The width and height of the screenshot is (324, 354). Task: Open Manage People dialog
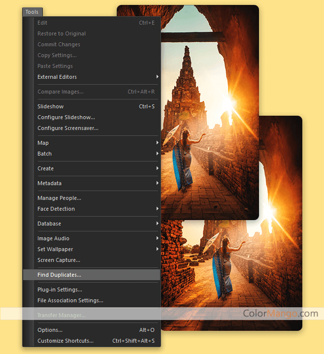tap(59, 198)
